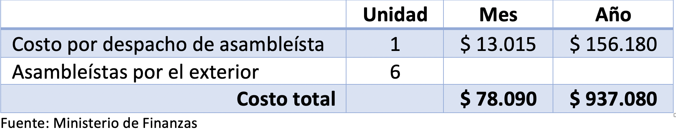Click the Unidad column header

point(395,15)
